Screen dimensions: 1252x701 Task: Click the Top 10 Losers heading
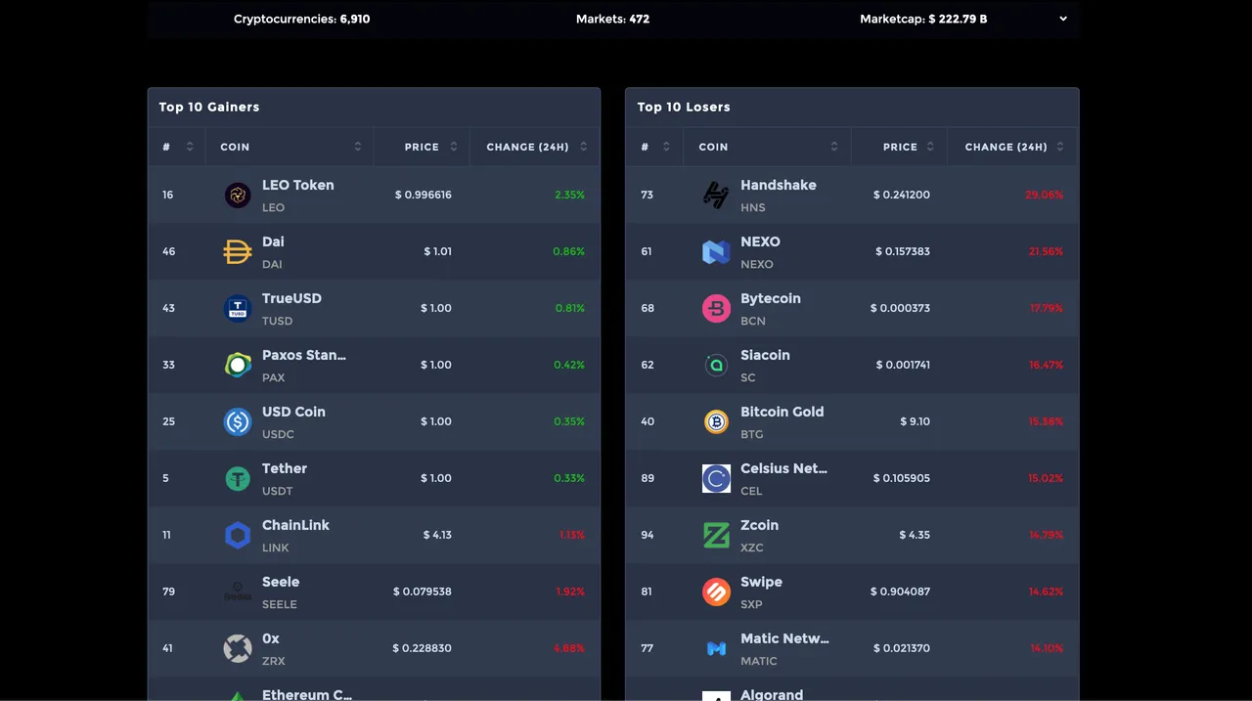pos(684,107)
